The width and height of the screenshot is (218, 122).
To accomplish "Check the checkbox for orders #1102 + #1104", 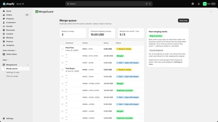I will 62,77.
